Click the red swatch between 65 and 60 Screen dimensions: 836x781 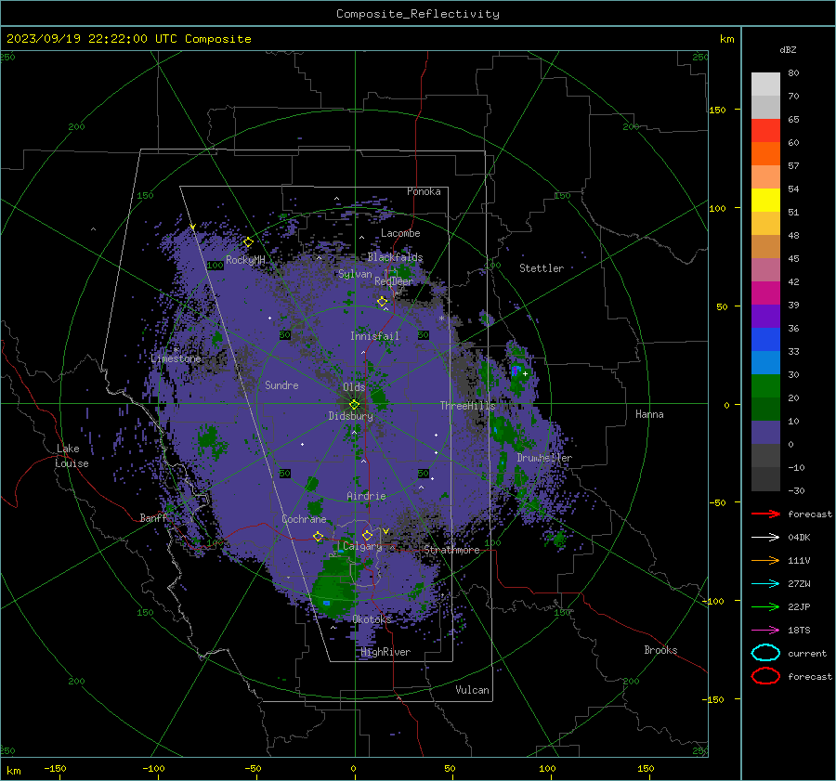point(765,130)
